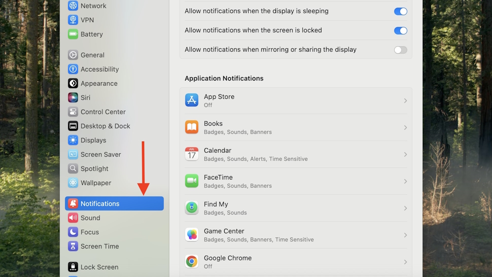
Task: Toggle notifications when display is sleeping
Action: [400, 11]
